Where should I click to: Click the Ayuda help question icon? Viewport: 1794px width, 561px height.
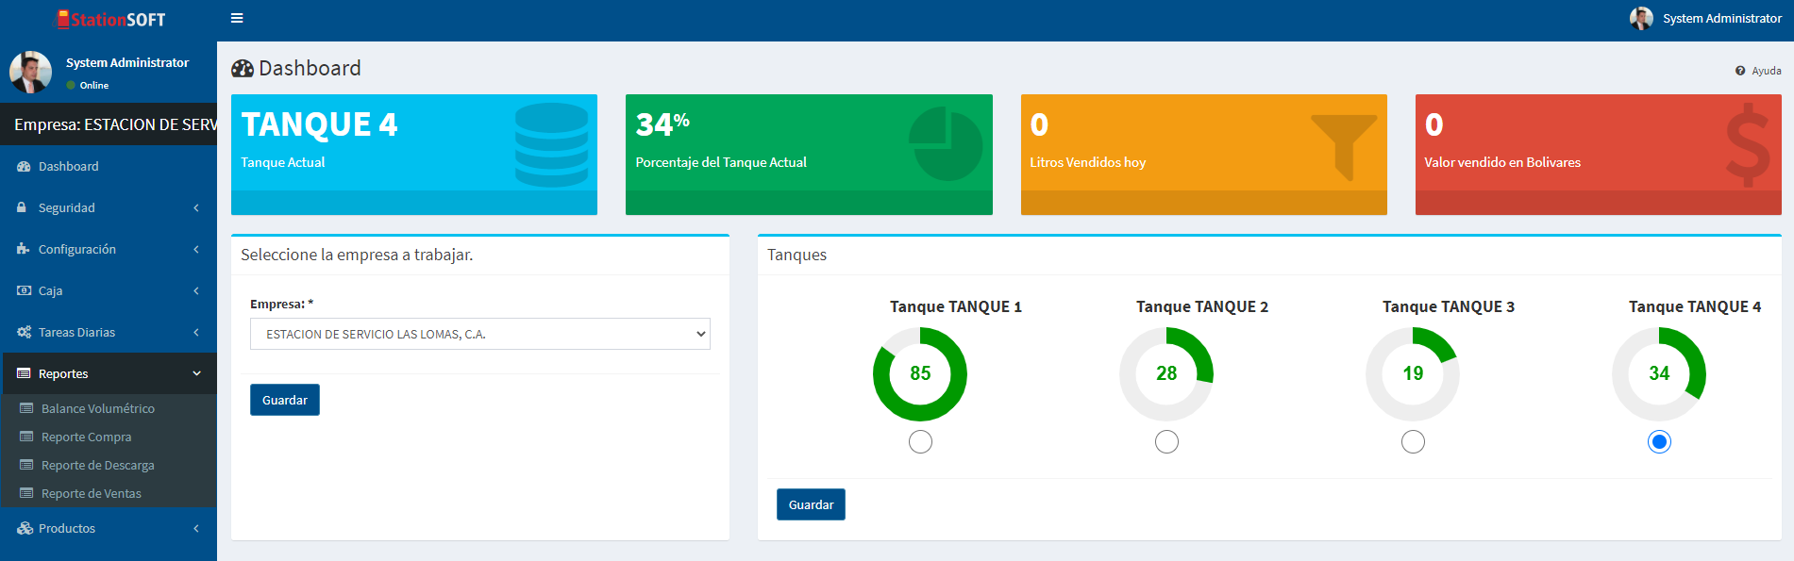(x=1740, y=71)
